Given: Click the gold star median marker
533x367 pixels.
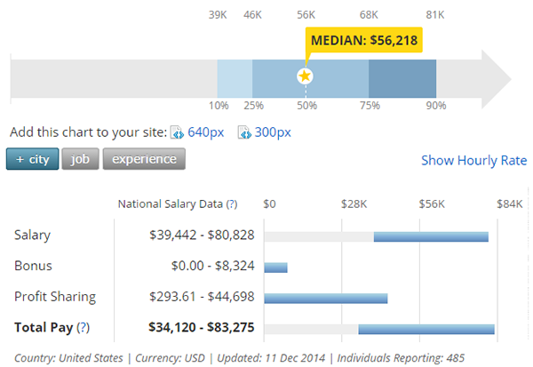Looking at the screenshot, I should pyautogui.click(x=305, y=76).
